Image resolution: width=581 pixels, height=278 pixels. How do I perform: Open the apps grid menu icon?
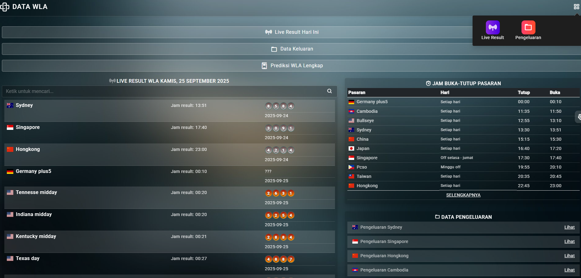pos(576,7)
